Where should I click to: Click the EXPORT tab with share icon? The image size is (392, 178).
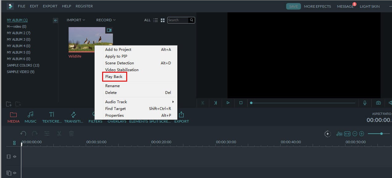point(181,117)
